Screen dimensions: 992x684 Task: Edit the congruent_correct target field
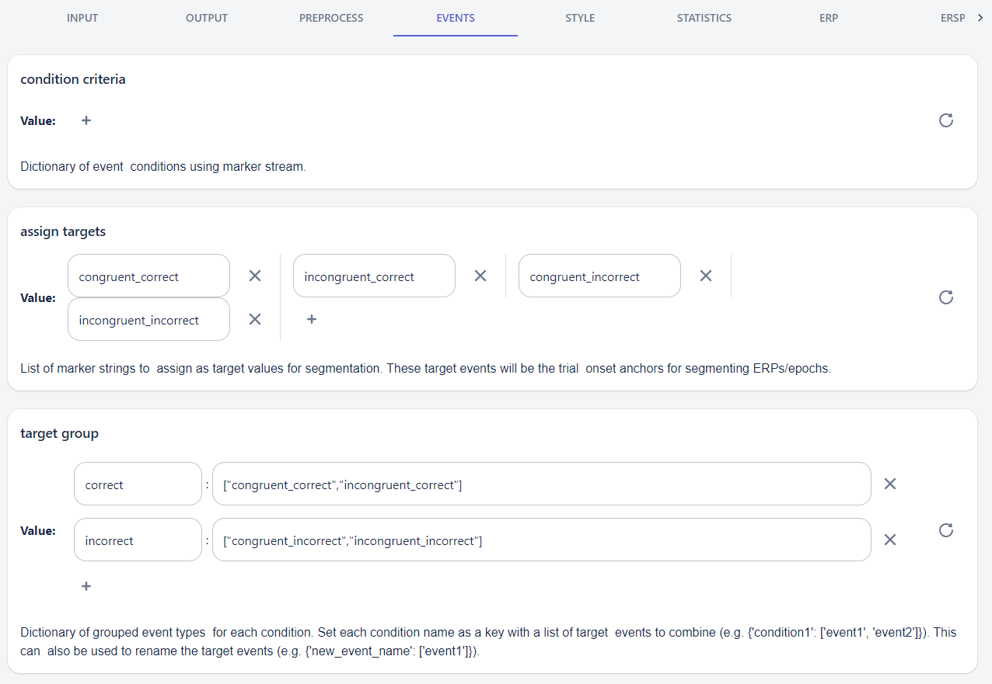click(x=148, y=276)
